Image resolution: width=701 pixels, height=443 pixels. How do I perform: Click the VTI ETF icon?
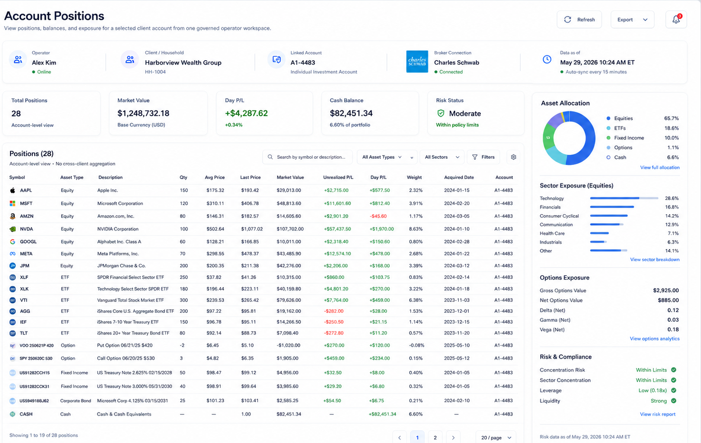pos(13,300)
